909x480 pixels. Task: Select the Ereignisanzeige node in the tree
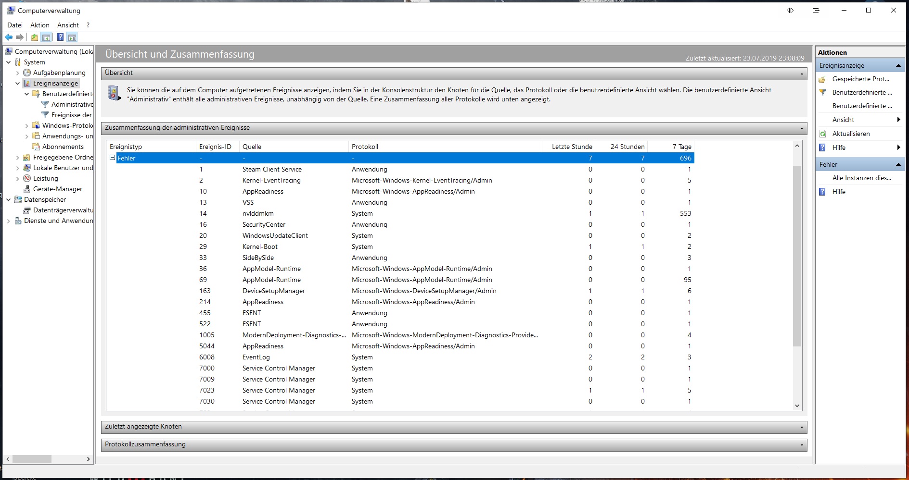pos(51,83)
